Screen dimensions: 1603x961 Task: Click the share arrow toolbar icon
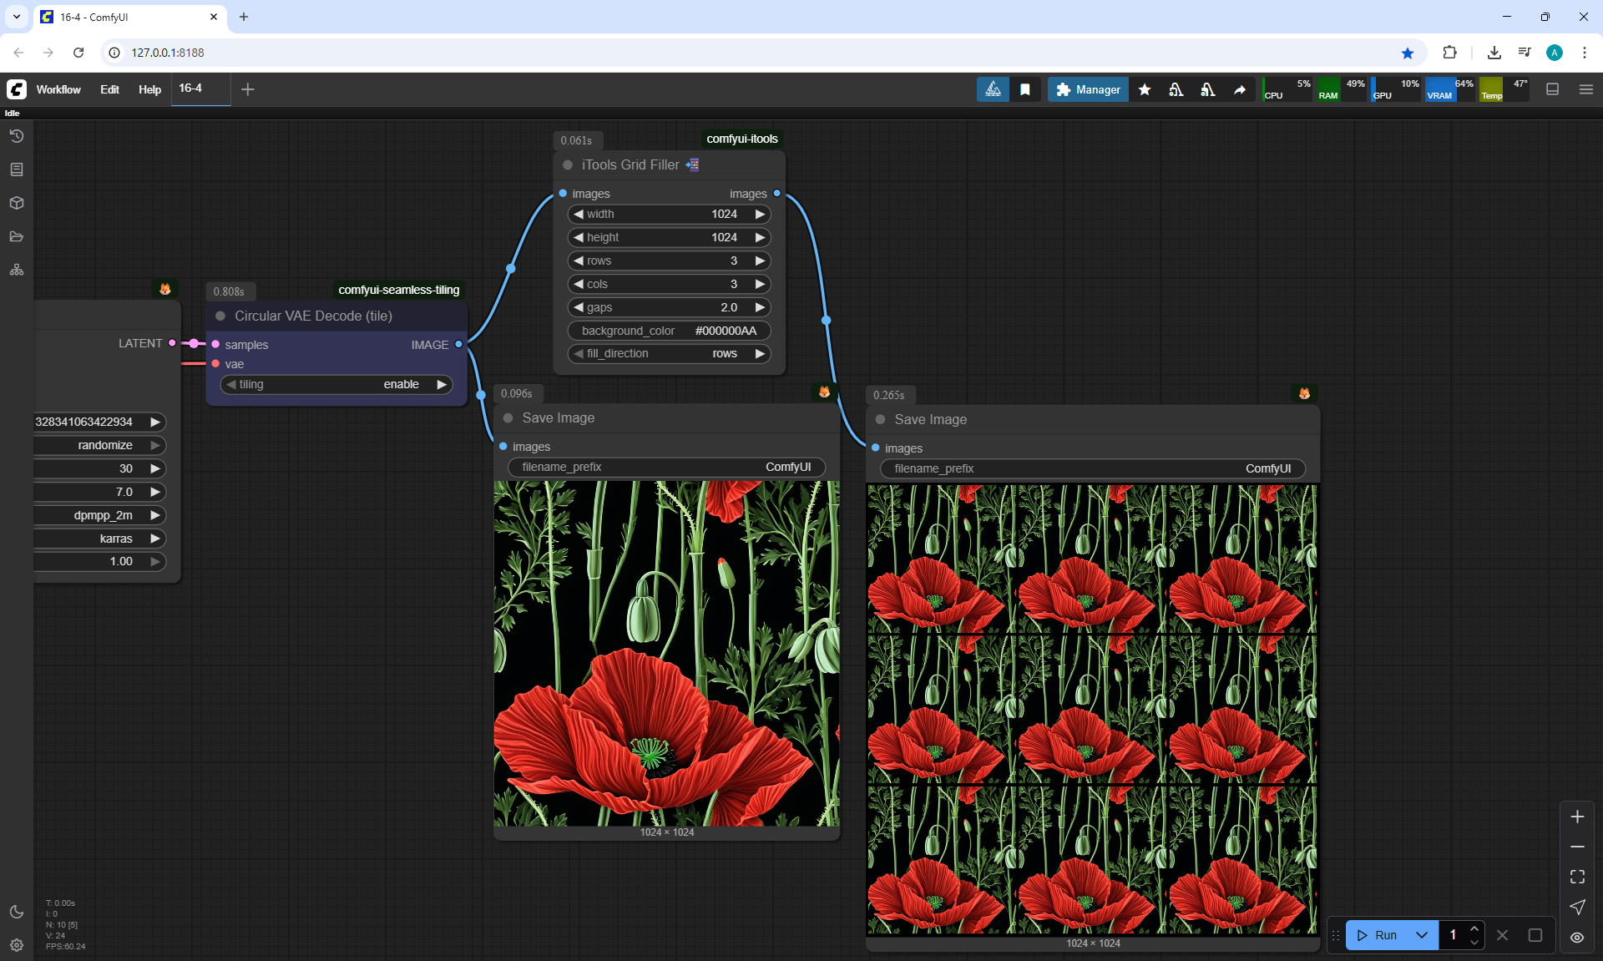[x=1240, y=89]
